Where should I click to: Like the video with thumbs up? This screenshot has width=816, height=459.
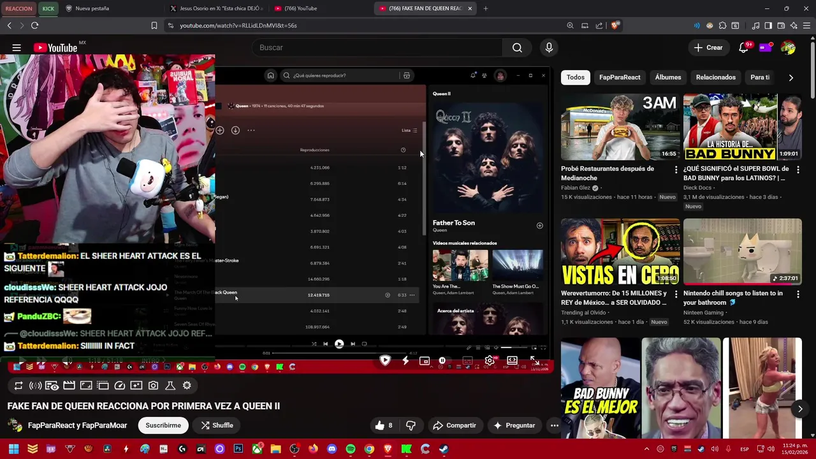384,425
